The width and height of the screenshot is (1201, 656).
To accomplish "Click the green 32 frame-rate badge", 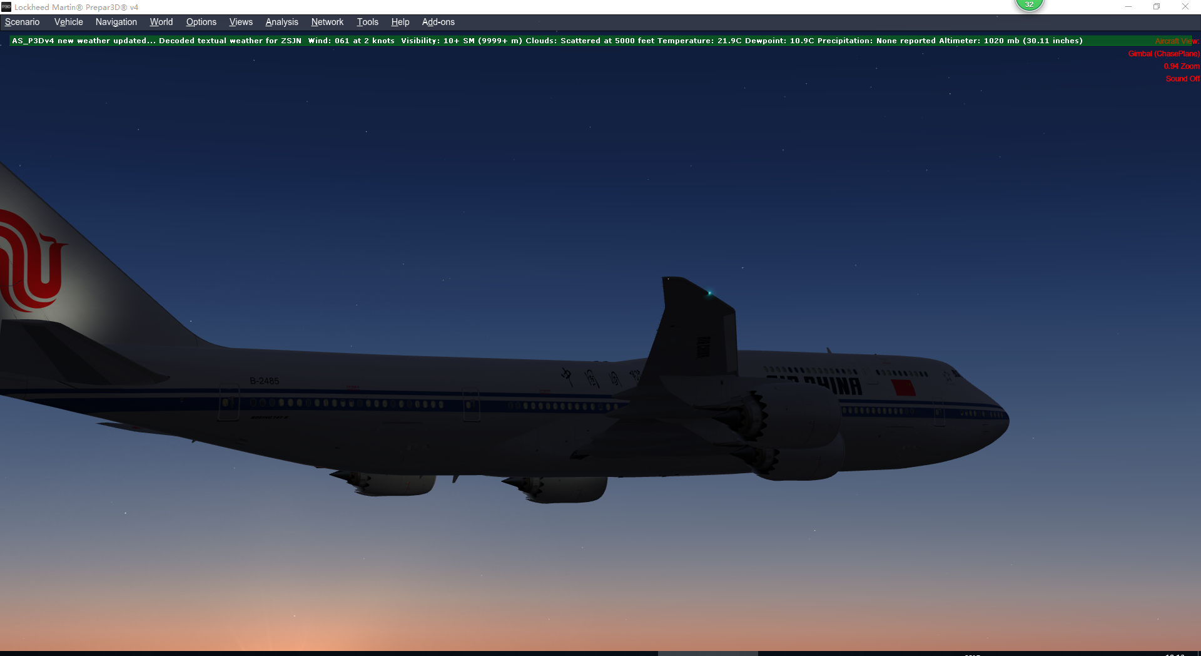I will [x=1029, y=4].
